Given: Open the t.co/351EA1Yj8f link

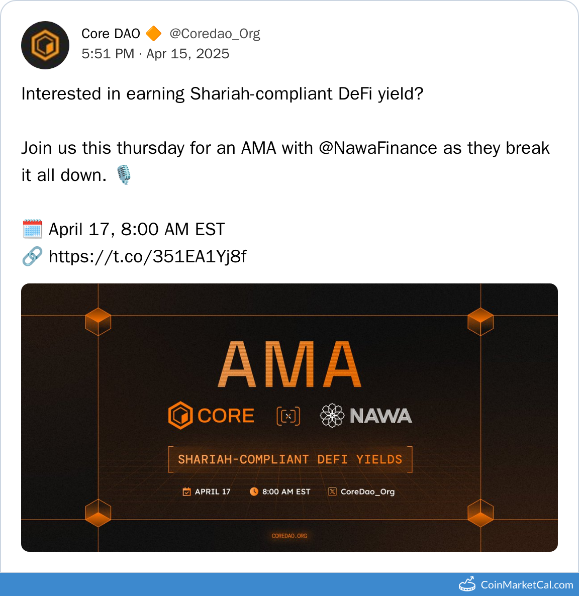Looking at the screenshot, I should coord(148,256).
